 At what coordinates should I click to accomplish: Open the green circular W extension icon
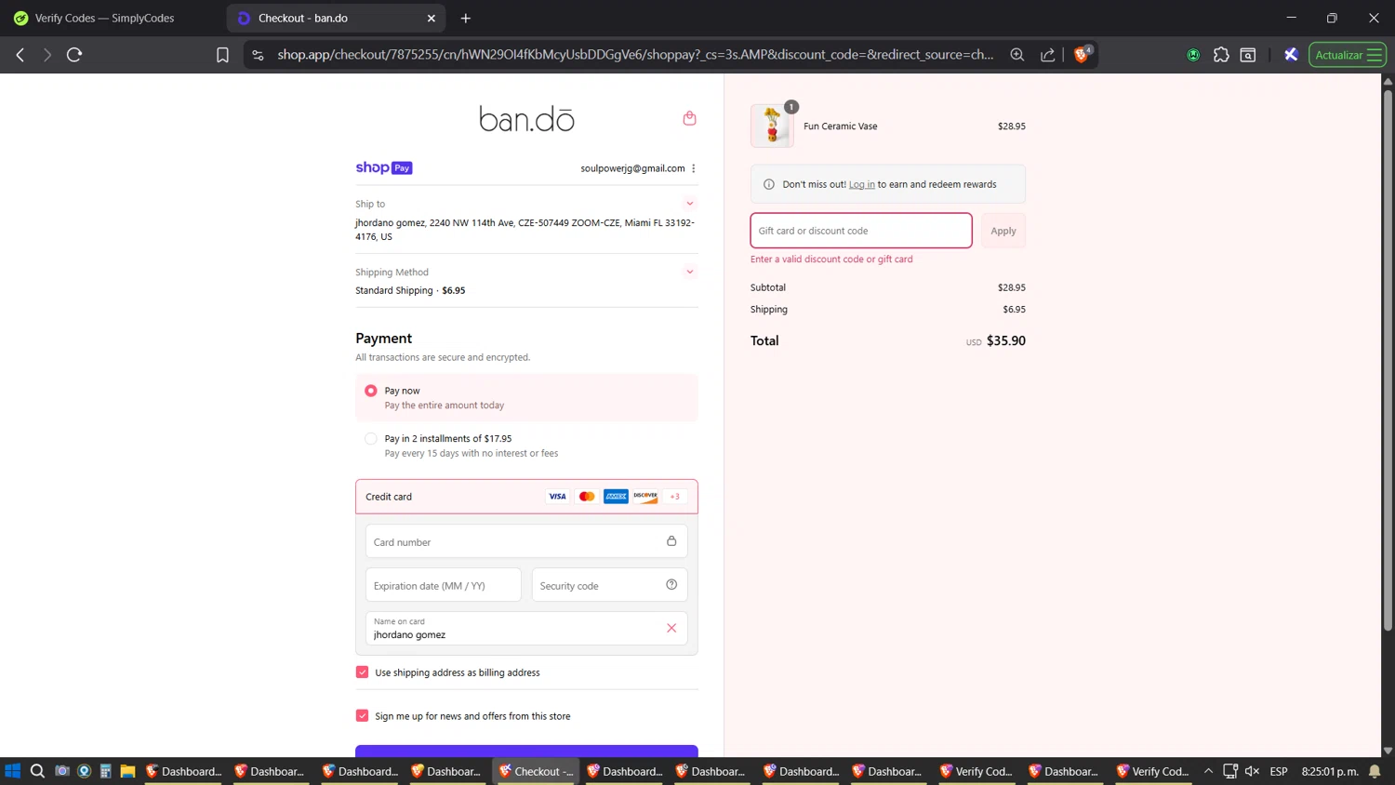[1193, 55]
